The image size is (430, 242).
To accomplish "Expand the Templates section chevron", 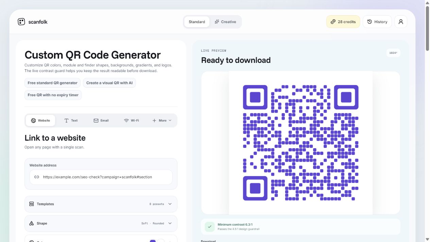I will [x=170, y=204].
